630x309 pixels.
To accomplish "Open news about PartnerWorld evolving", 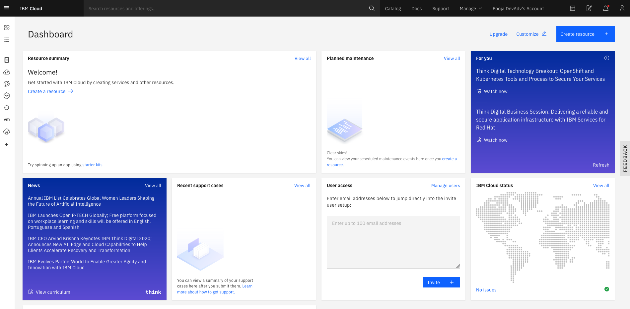I will click(87, 265).
